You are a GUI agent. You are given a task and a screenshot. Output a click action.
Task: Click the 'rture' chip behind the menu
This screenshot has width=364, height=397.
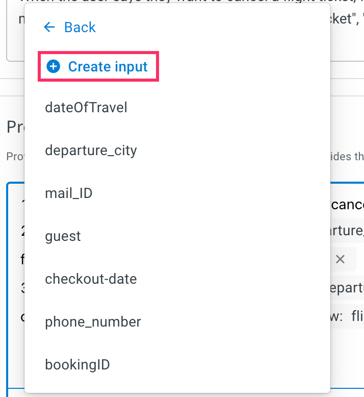pos(347,231)
